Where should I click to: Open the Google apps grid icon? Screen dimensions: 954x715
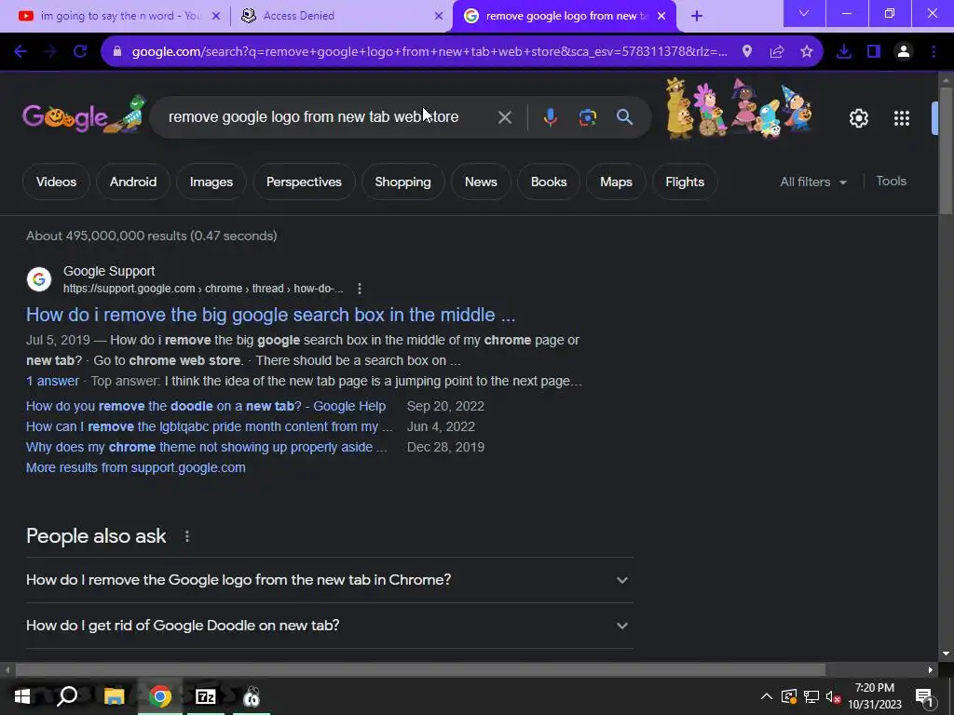click(x=902, y=118)
